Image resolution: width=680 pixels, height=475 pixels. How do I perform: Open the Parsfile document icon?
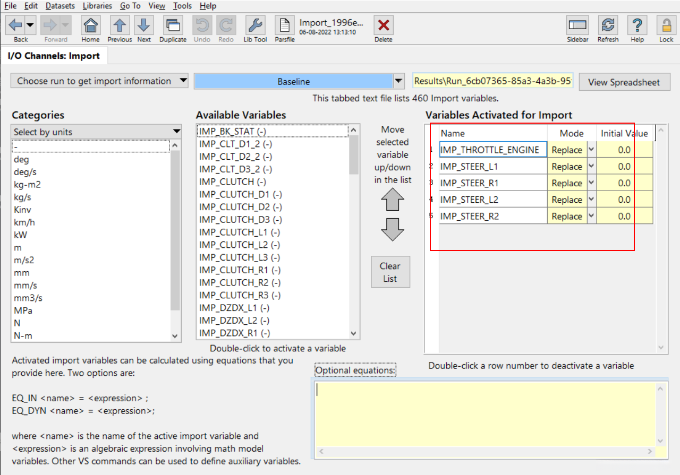(285, 25)
